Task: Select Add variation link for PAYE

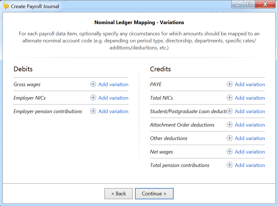Action: coord(250,84)
